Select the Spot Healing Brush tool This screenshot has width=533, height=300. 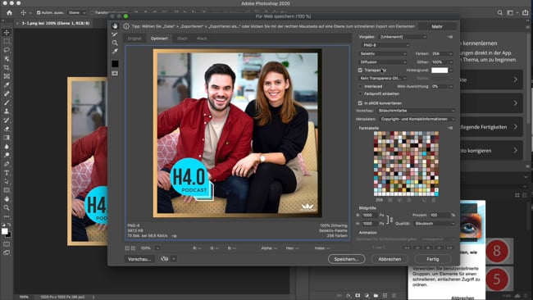7,93
